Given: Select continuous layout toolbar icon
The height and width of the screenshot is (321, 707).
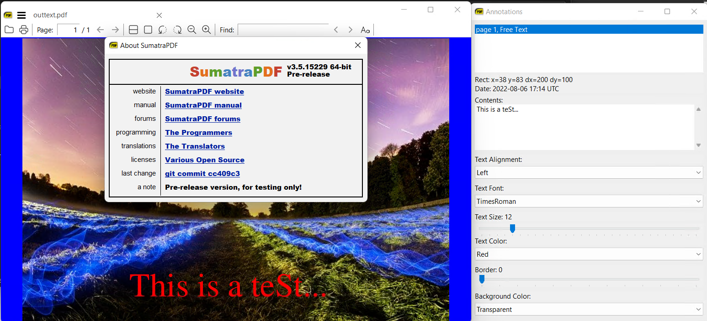Looking at the screenshot, I should pos(133,30).
